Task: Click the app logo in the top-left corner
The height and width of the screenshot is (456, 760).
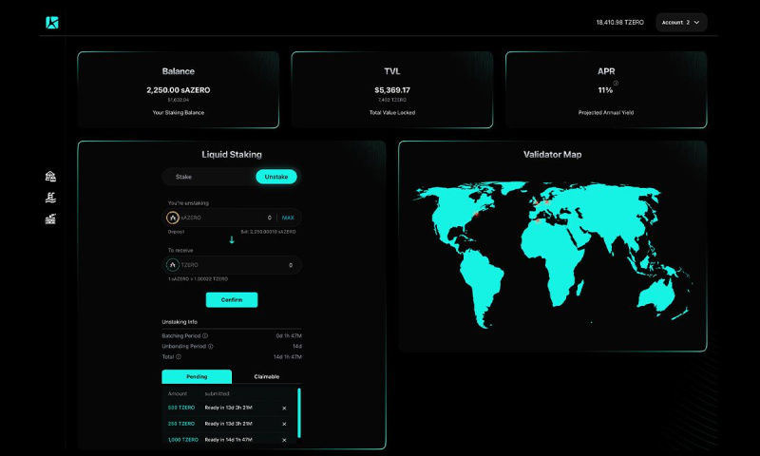Action: point(52,22)
